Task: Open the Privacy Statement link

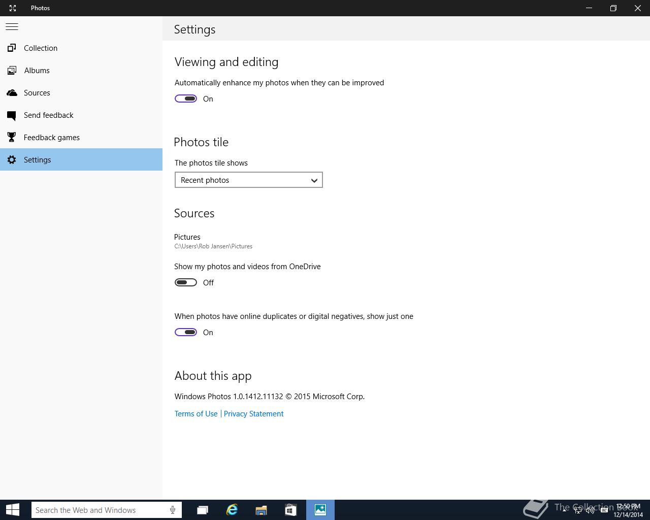Action: click(x=253, y=414)
